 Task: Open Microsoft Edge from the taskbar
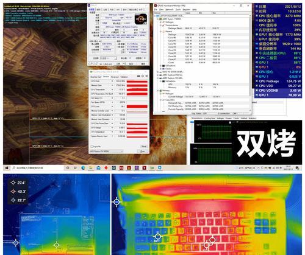click(x=83, y=168)
